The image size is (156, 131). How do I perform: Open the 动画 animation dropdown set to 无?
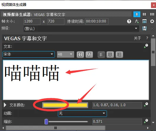click(x=82, y=113)
